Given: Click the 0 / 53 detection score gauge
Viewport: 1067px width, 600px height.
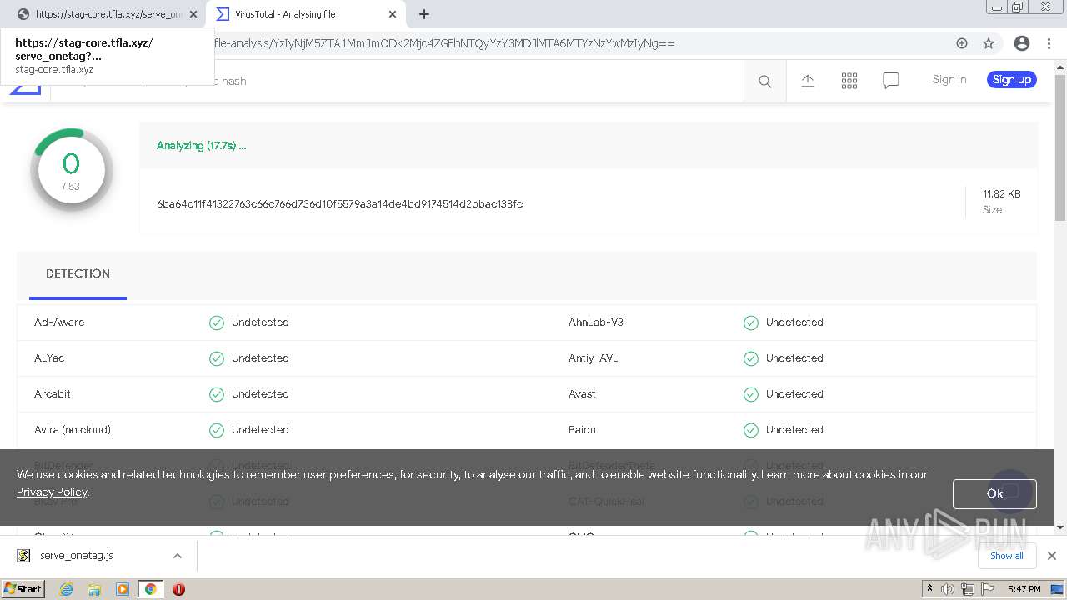Looking at the screenshot, I should [72, 169].
